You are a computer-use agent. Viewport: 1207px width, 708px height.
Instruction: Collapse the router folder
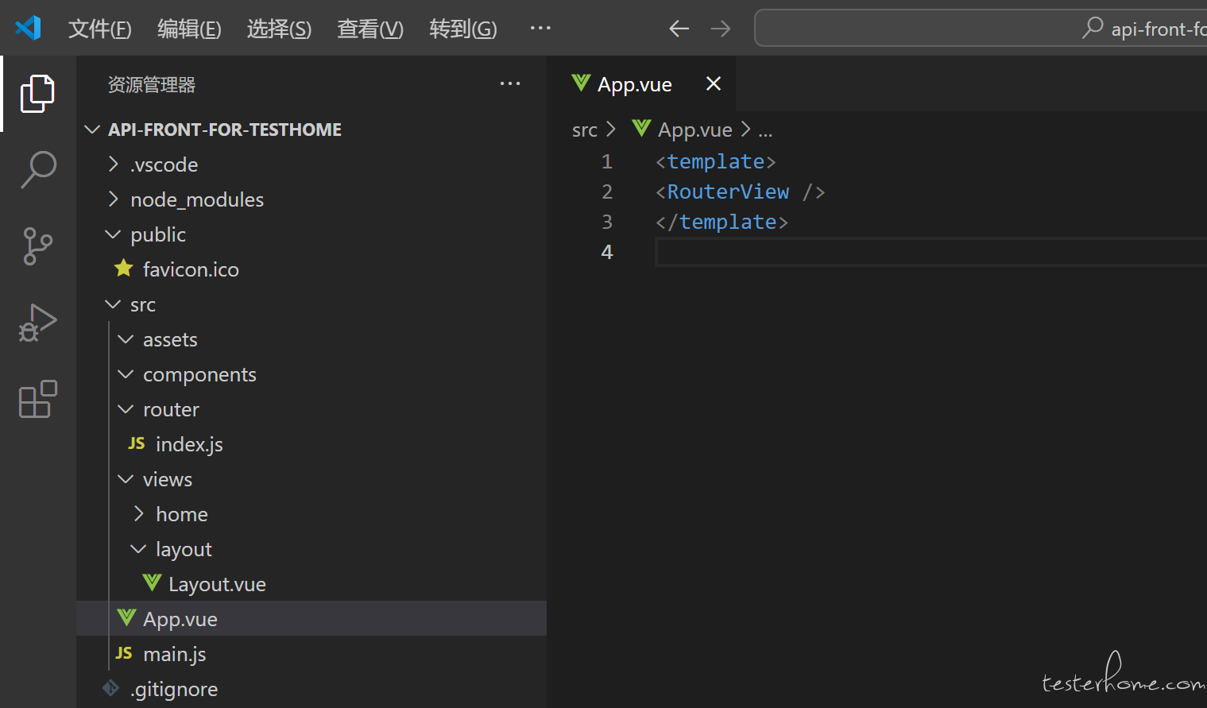126,409
